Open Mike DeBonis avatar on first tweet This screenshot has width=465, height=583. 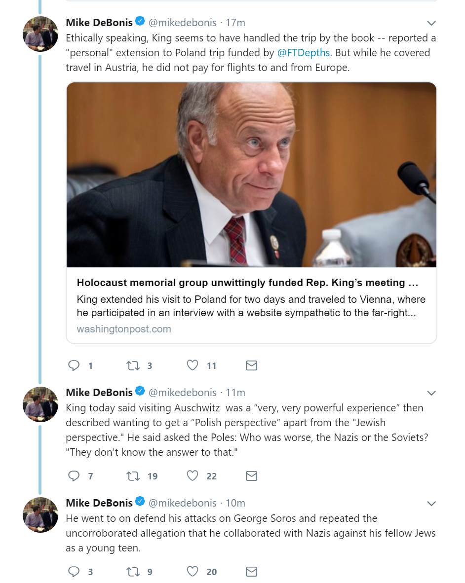[40, 35]
